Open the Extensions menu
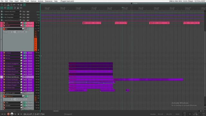The width and height of the screenshot is (206, 116). (49, 1)
